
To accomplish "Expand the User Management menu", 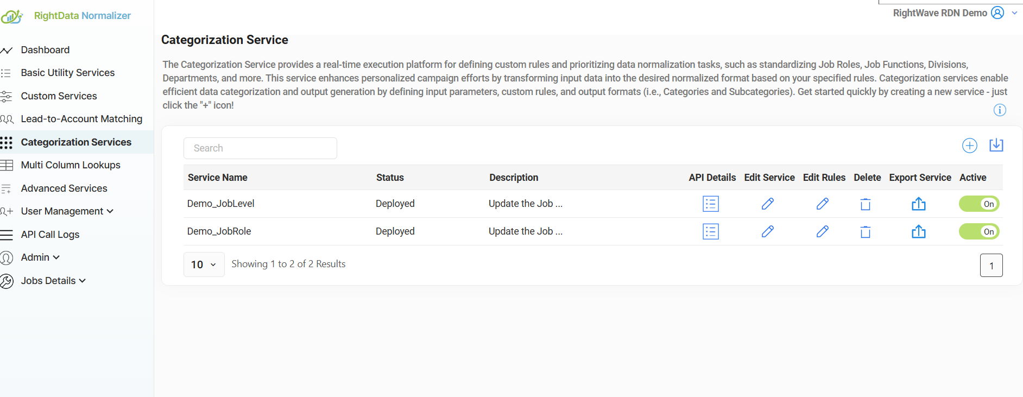I will point(67,211).
